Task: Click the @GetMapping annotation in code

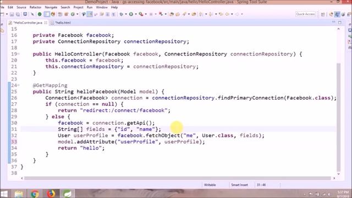Action: tap(50, 85)
